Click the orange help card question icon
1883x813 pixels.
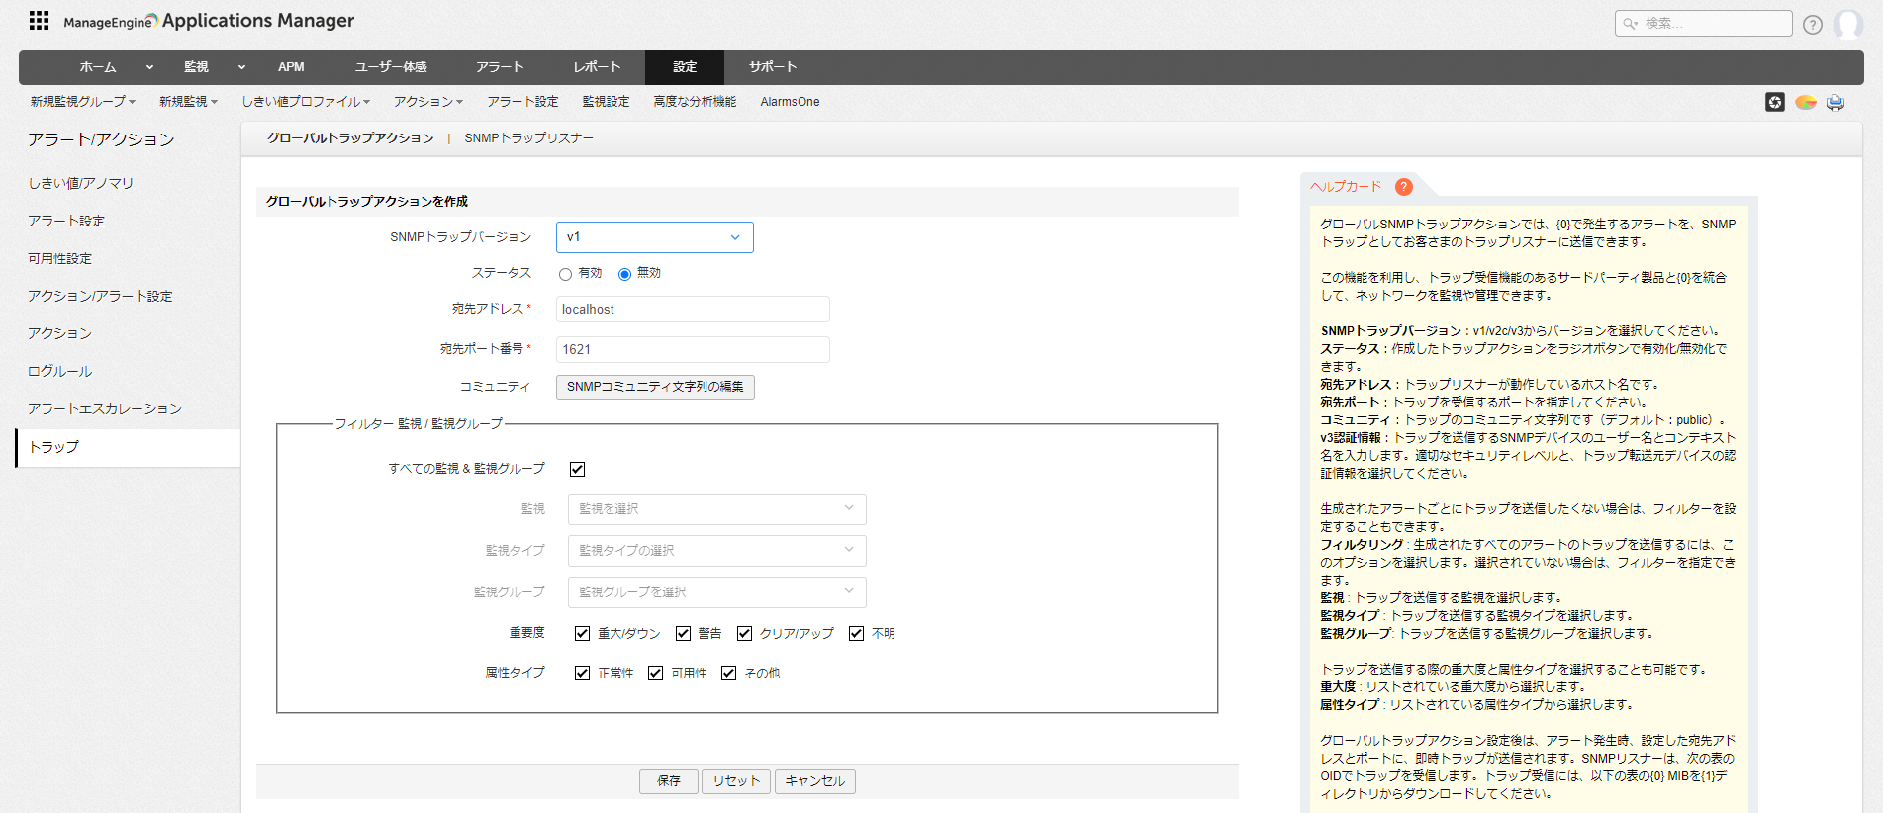point(1403,187)
